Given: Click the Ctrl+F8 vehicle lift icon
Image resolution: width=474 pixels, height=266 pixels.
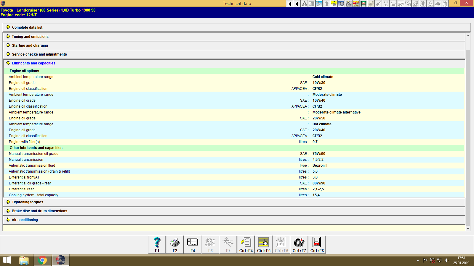Looking at the screenshot, I should click(317, 242).
